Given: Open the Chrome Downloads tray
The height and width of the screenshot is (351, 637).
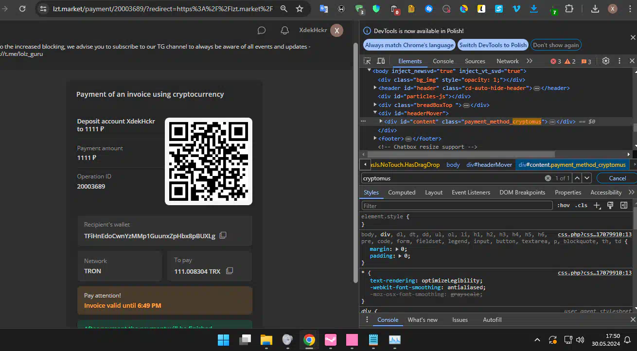Looking at the screenshot, I should coord(595,9).
